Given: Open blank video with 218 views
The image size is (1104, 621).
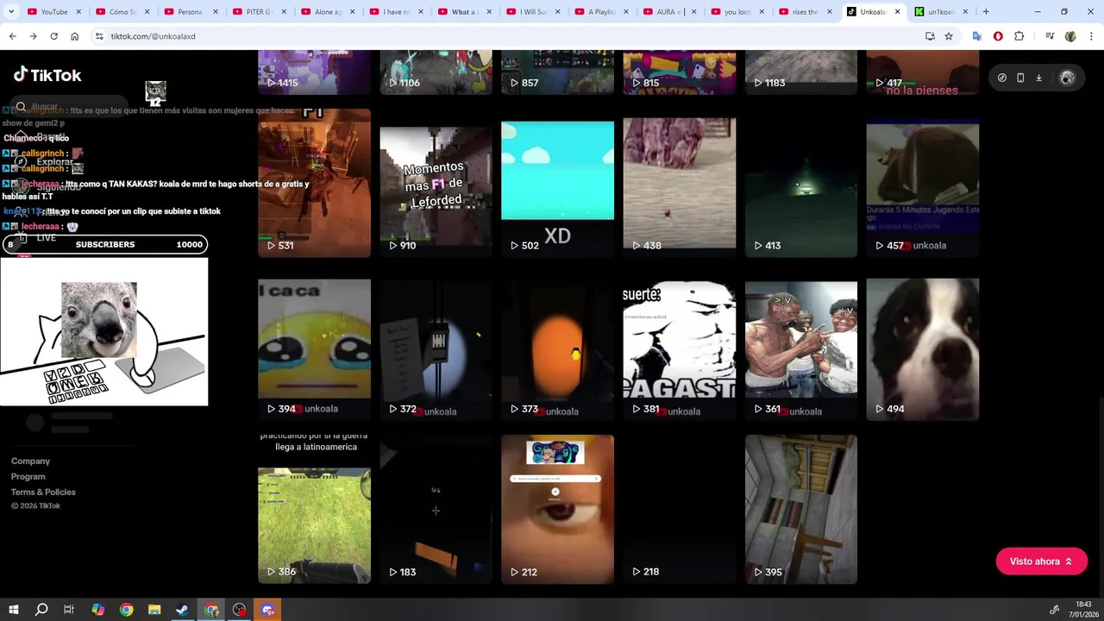Looking at the screenshot, I should 679,509.
